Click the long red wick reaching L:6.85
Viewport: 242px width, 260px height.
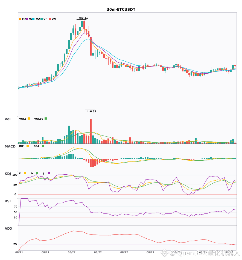coord(91,82)
